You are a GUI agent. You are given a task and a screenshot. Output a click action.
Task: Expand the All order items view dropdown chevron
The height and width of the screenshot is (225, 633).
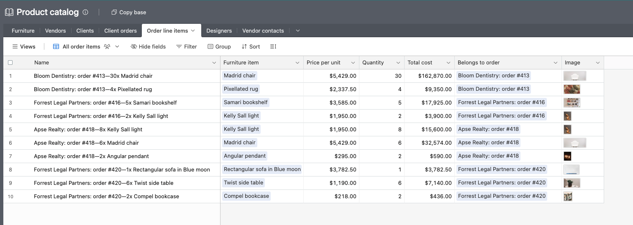click(117, 46)
